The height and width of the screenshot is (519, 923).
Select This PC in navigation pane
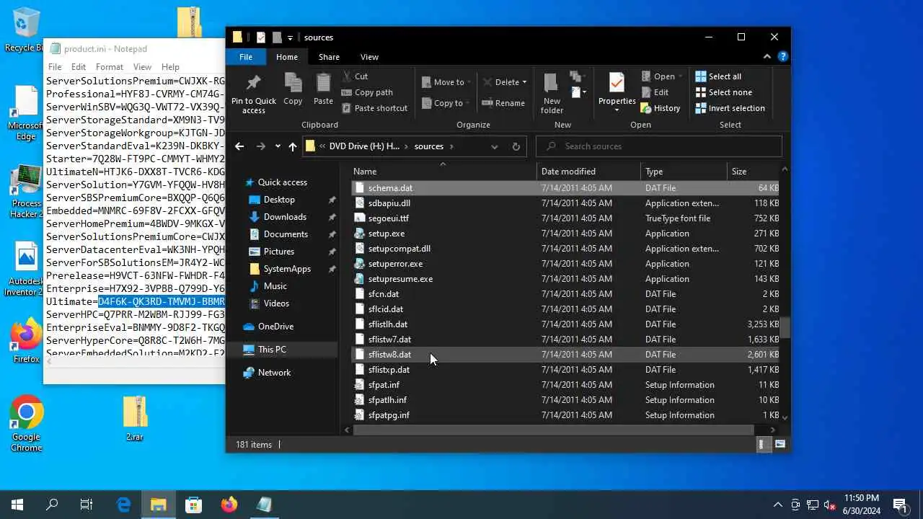pyautogui.click(x=272, y=350)
